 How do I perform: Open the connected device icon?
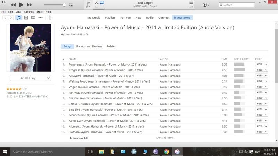pos(50,18)
